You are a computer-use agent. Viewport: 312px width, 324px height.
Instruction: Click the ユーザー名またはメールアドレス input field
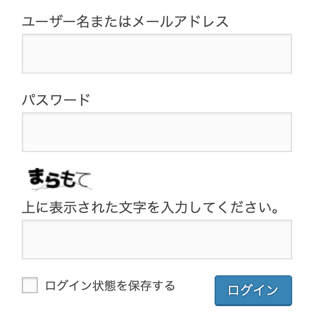pyautogui.click(x=156, y=54)
